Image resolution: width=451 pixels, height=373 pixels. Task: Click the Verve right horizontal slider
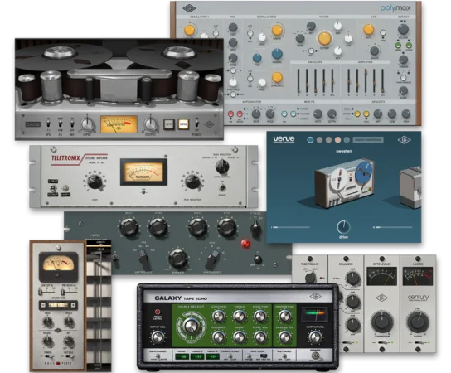[393, 227]
